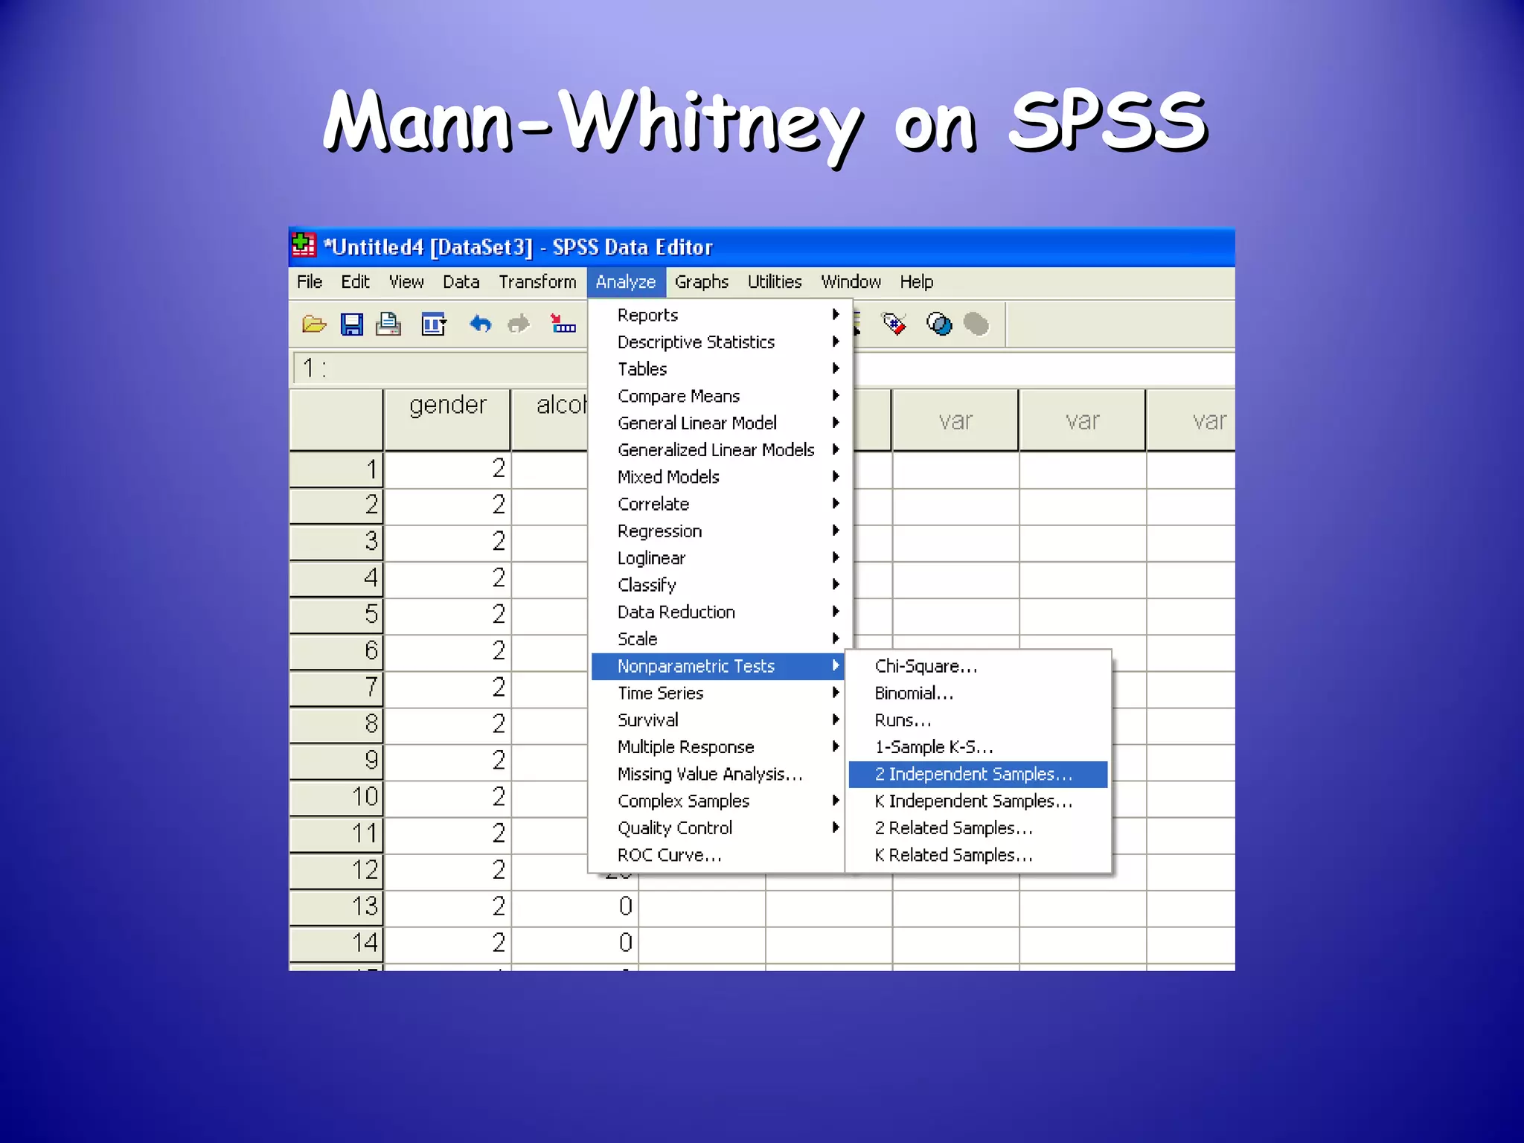Screen dimensions: 1524x1143
Task: Select Nonparametric Tests in Analyze menu
Action: tap(717, 666)
